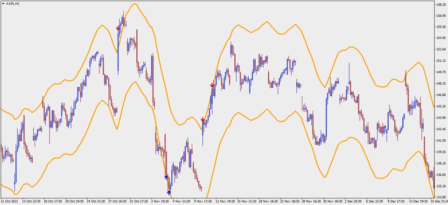The height and width of the screenshot is (205, 448).
Task: Click the 20 Oct 19:30 time axis label
Action: click(x=74, y=201)
